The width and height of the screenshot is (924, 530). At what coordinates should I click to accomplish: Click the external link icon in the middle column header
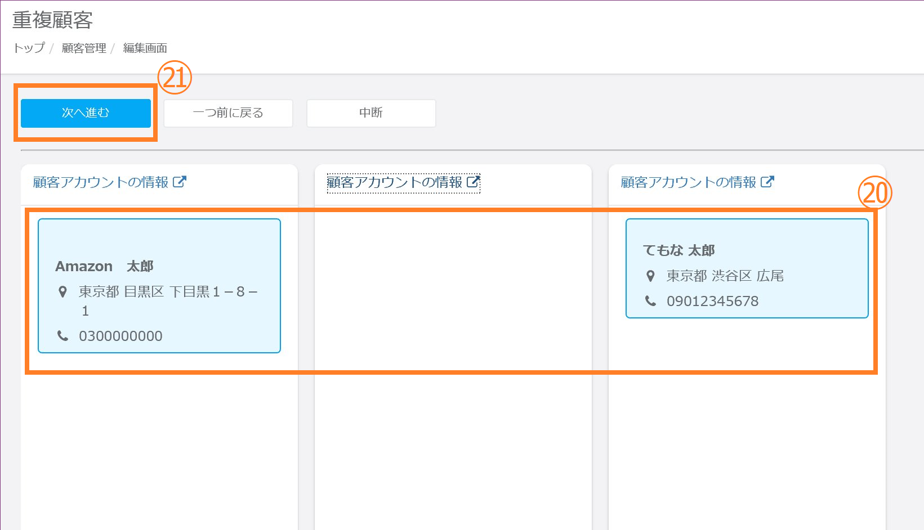474,182
